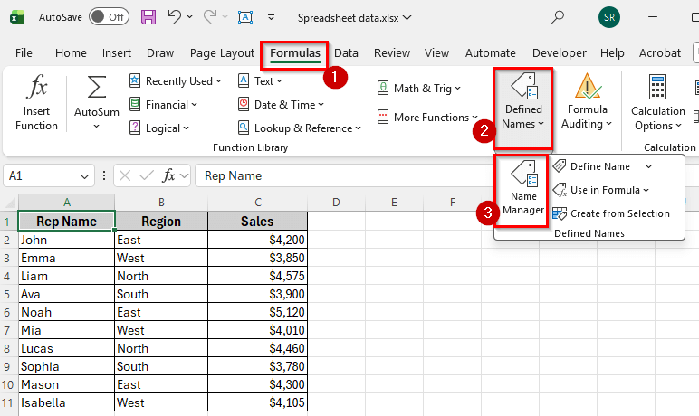Select the Sales header cell
Screen dimensions: 699x416
(x=258, y=222)
